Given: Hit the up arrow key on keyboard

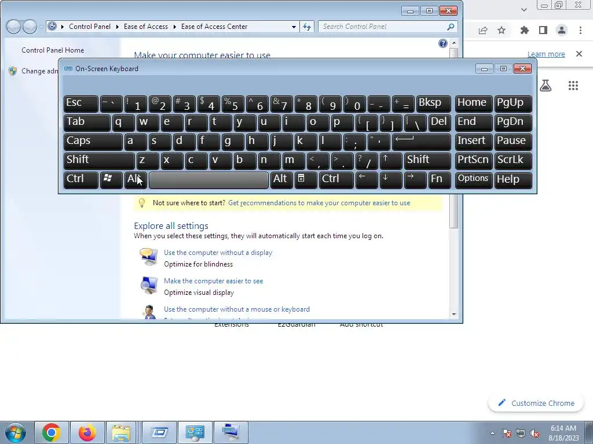Looking at the screenshot, I should pos(390,161).
